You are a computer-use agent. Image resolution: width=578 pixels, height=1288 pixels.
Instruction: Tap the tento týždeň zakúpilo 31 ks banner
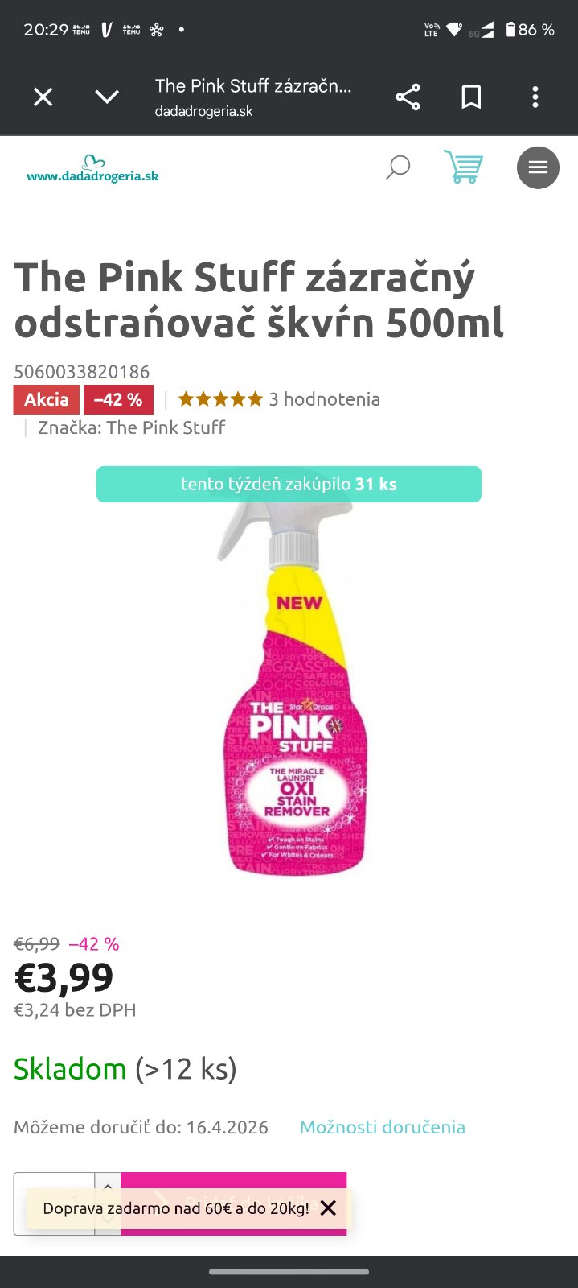289,484
